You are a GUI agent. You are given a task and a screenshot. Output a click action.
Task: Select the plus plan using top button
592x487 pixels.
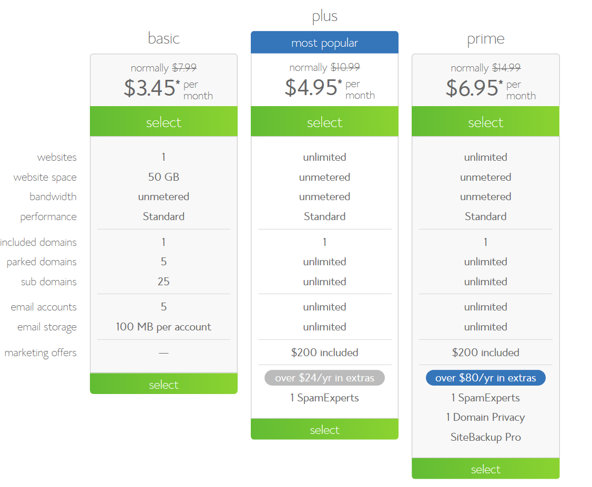(324, 121)
